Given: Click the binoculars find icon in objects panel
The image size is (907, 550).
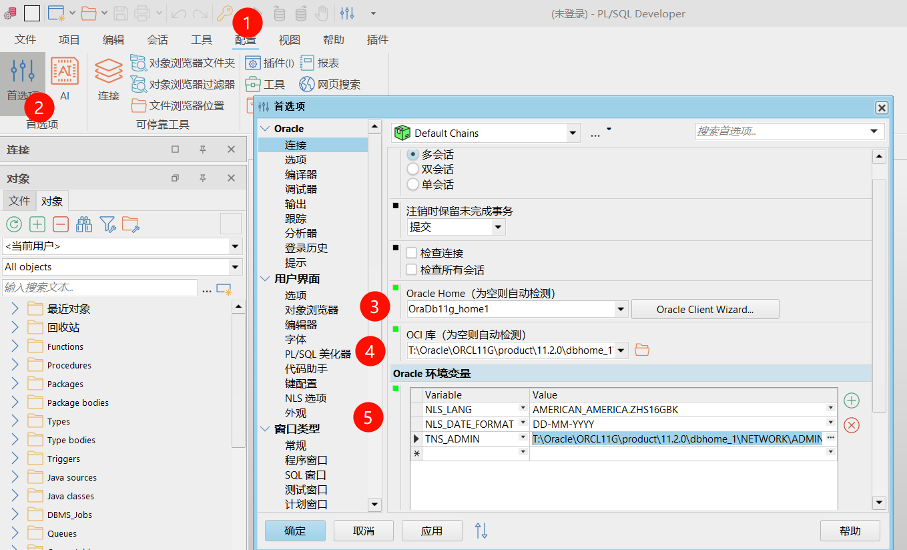Looking at the screenshot, I should point(84,224).
